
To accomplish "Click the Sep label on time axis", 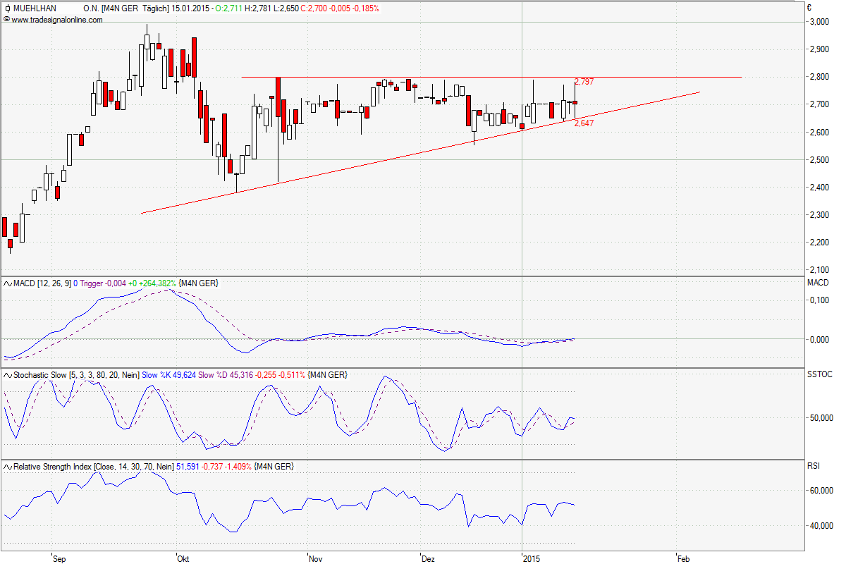I will [59, 559].
